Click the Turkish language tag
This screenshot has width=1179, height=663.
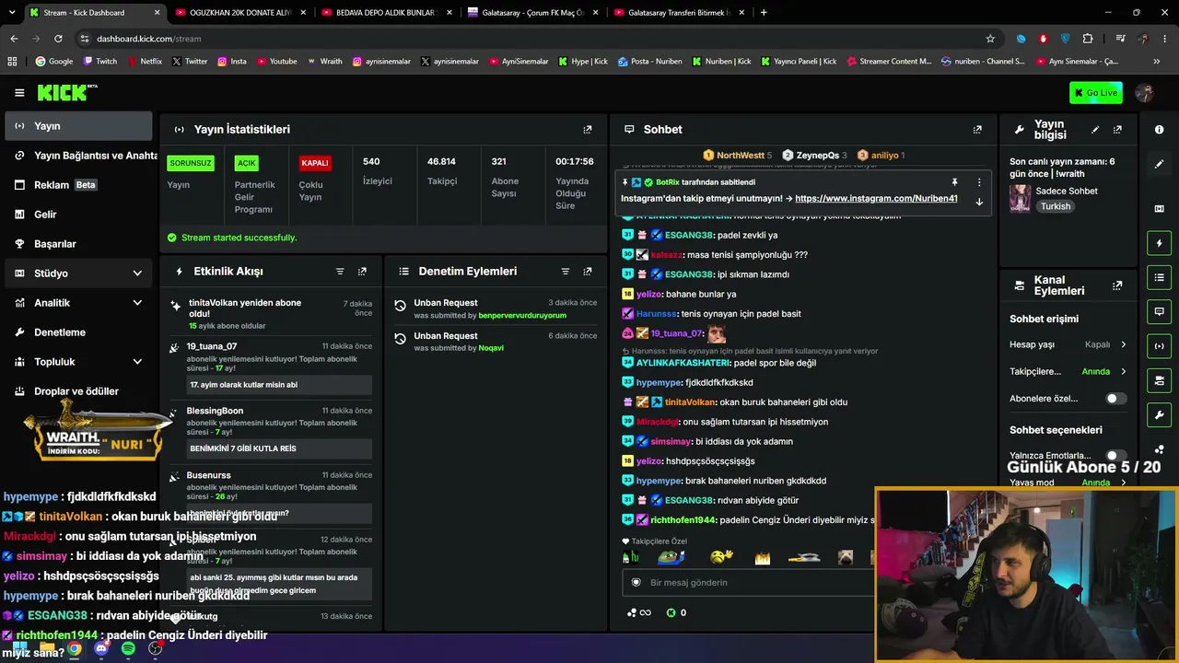pos(1056,206)
